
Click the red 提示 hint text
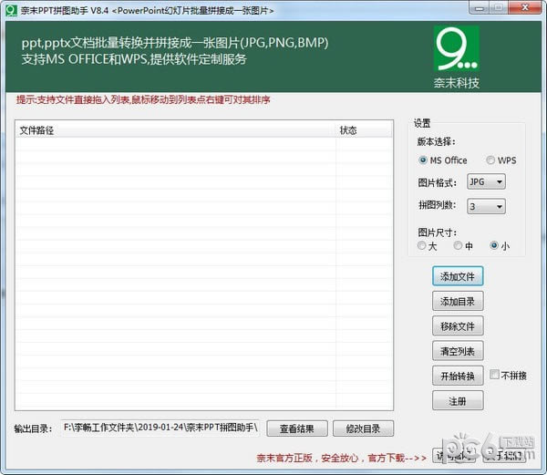click(143, 100)
